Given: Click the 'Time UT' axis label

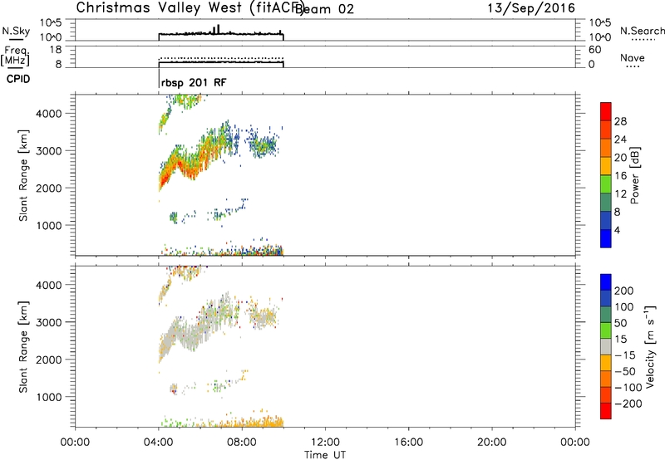Looking at the screenshot, I should click(325, 454).
